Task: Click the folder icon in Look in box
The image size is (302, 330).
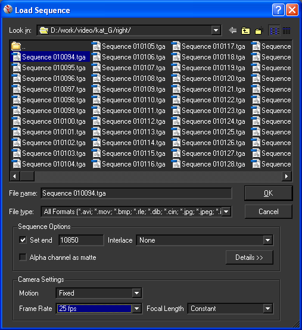Action: pyautogui.click(x=44, y=30)
